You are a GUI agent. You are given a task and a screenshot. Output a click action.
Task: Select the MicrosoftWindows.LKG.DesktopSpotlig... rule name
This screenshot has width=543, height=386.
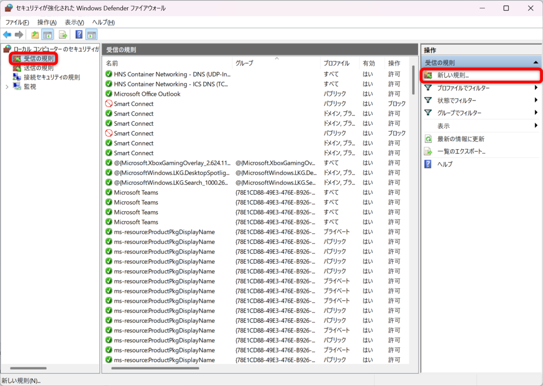pos(172,173)
